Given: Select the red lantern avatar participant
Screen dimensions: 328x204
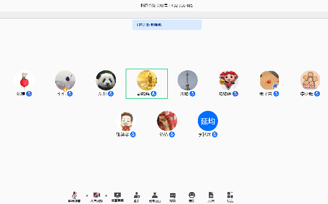Looking at the screenshot, I should (24, 80).
